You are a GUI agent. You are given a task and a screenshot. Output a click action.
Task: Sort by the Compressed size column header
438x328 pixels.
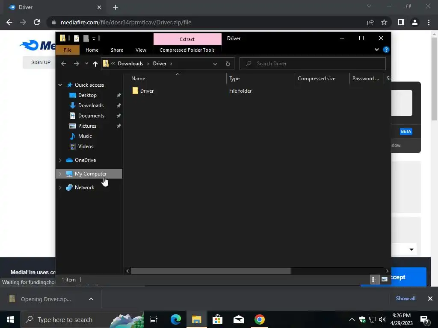click(x=322, y=79)
